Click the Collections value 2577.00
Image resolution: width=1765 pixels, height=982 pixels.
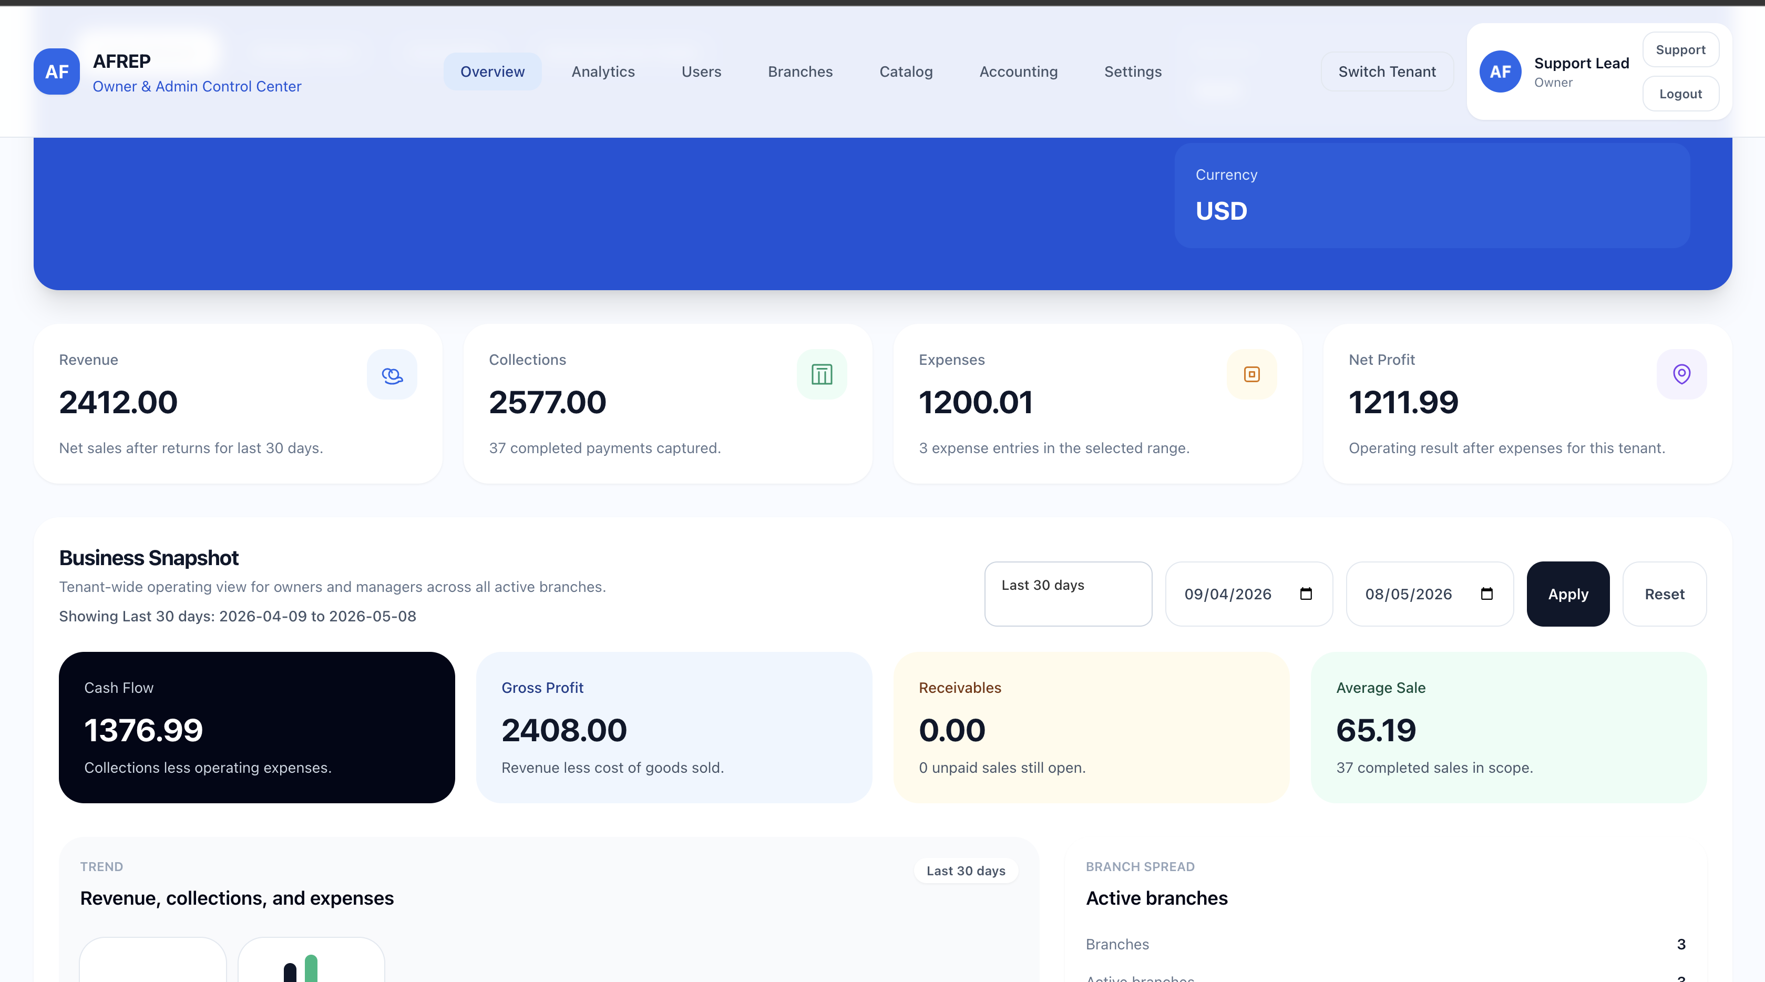point(548,402)
